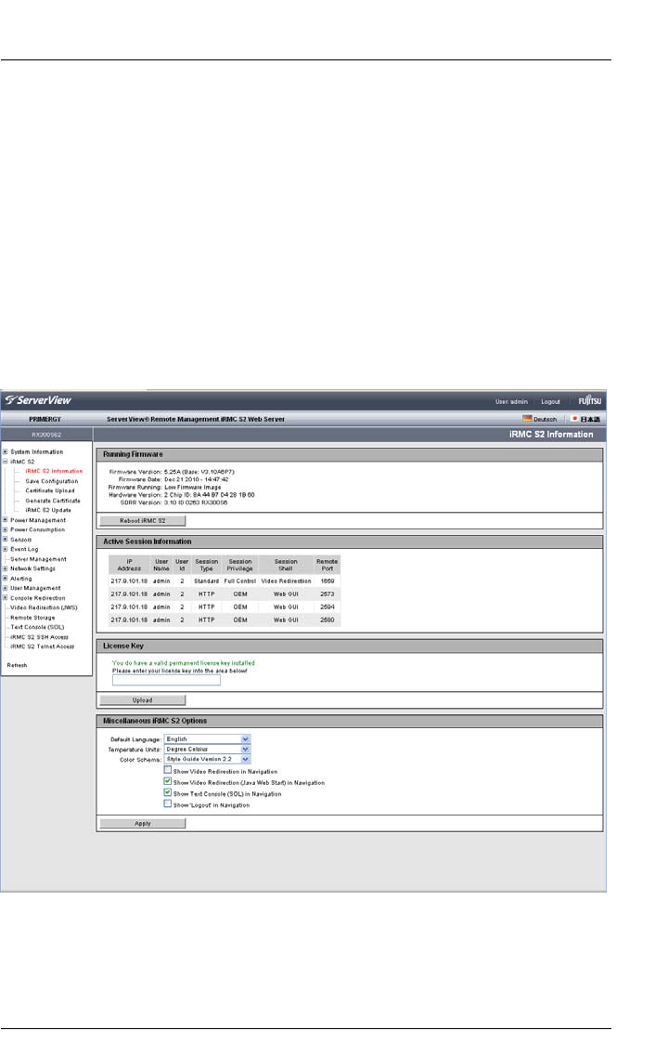Click the ServerView logo
668x1057 pixels.
(x=38, y=400)
